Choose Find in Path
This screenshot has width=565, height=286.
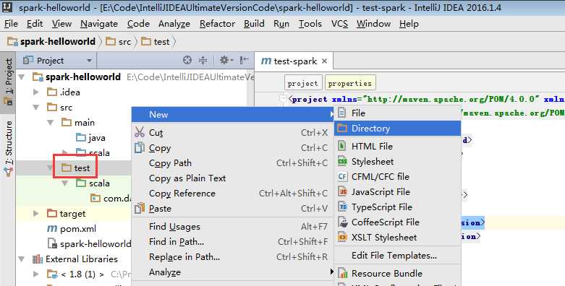pyautogui.click(x=232, y=242)
